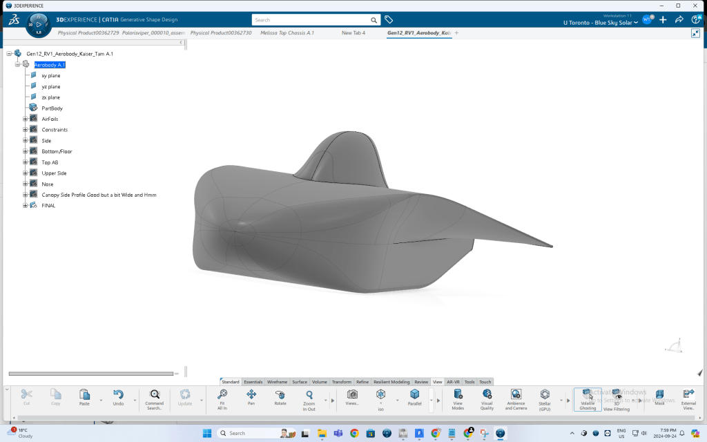Click the horizontal scrollbar under the tree
Viewport: 707px width, 442px height.
click(x=90, y=374)
